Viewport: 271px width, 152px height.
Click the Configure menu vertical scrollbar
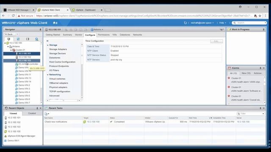(x=82, y=71)
